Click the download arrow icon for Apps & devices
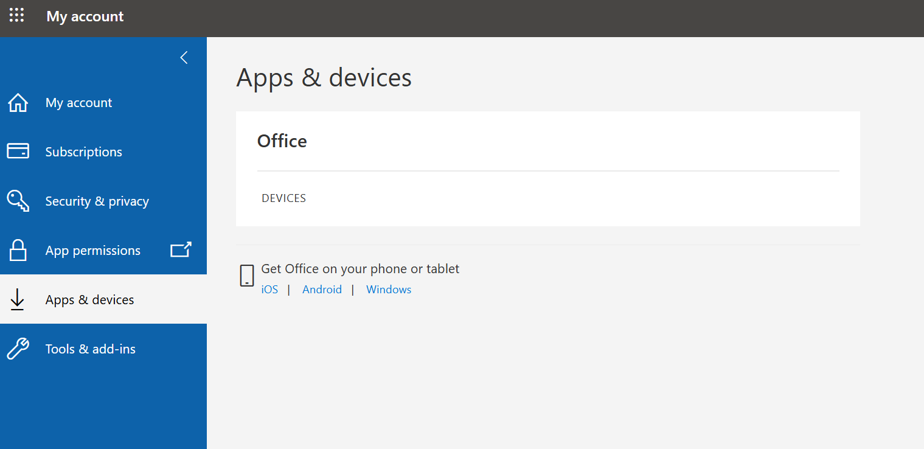The height and width of the screenshot is (449, 924). 17,299
